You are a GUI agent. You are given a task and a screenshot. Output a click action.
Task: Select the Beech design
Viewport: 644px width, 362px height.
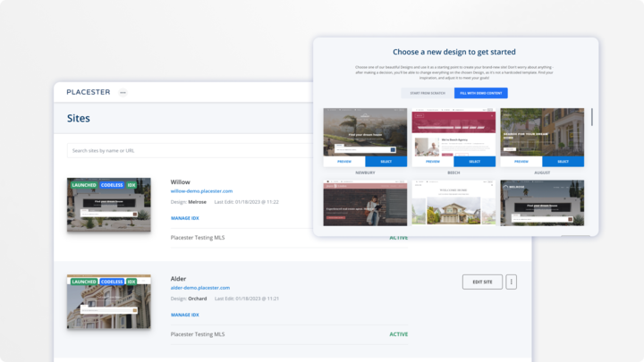click(x=474, y=162)
